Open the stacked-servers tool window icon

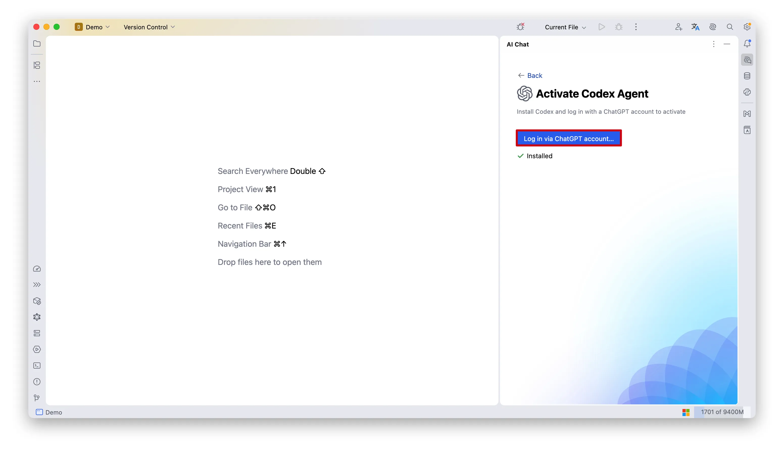click(37, 333)
